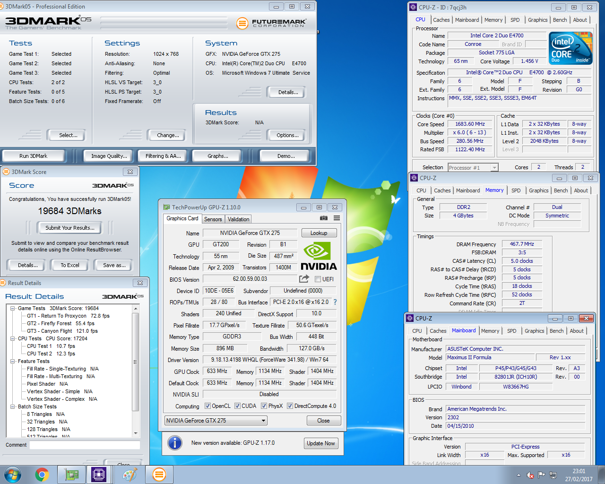Click the Futuremark Corporation logo
The height and width of the screenshot is (484, 605).
(271, 23)
